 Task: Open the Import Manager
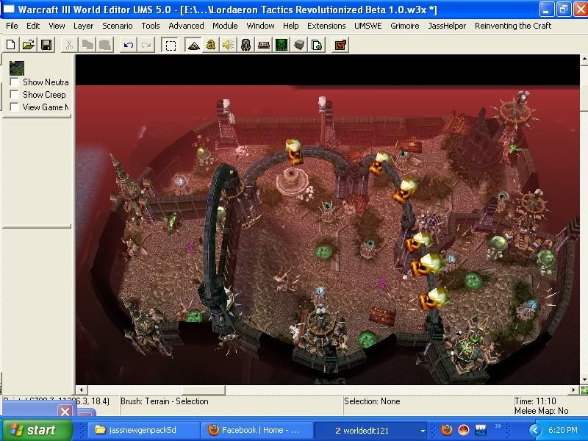point(317,45)
